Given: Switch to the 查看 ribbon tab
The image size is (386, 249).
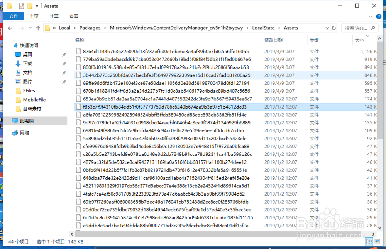Looking at the screenshot, I should pyautogui.click(x=74, y=17).
